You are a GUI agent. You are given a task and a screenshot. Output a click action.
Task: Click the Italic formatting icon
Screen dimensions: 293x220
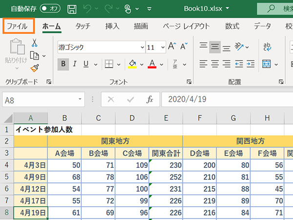click(75, 64)
